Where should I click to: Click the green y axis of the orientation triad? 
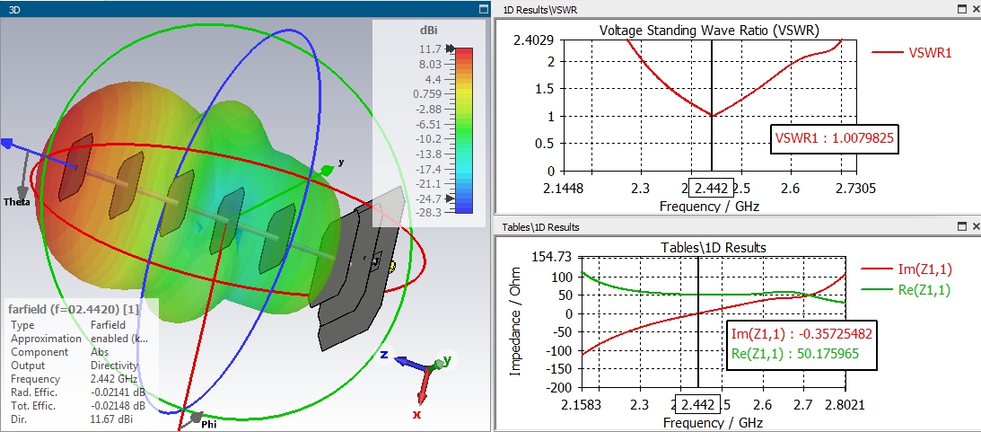click(439, 363)
